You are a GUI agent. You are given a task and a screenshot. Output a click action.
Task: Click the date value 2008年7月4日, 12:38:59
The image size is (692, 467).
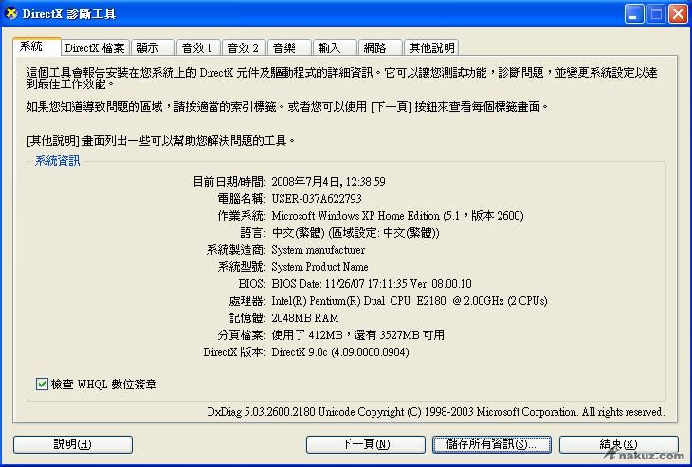(x=328, y=182)
